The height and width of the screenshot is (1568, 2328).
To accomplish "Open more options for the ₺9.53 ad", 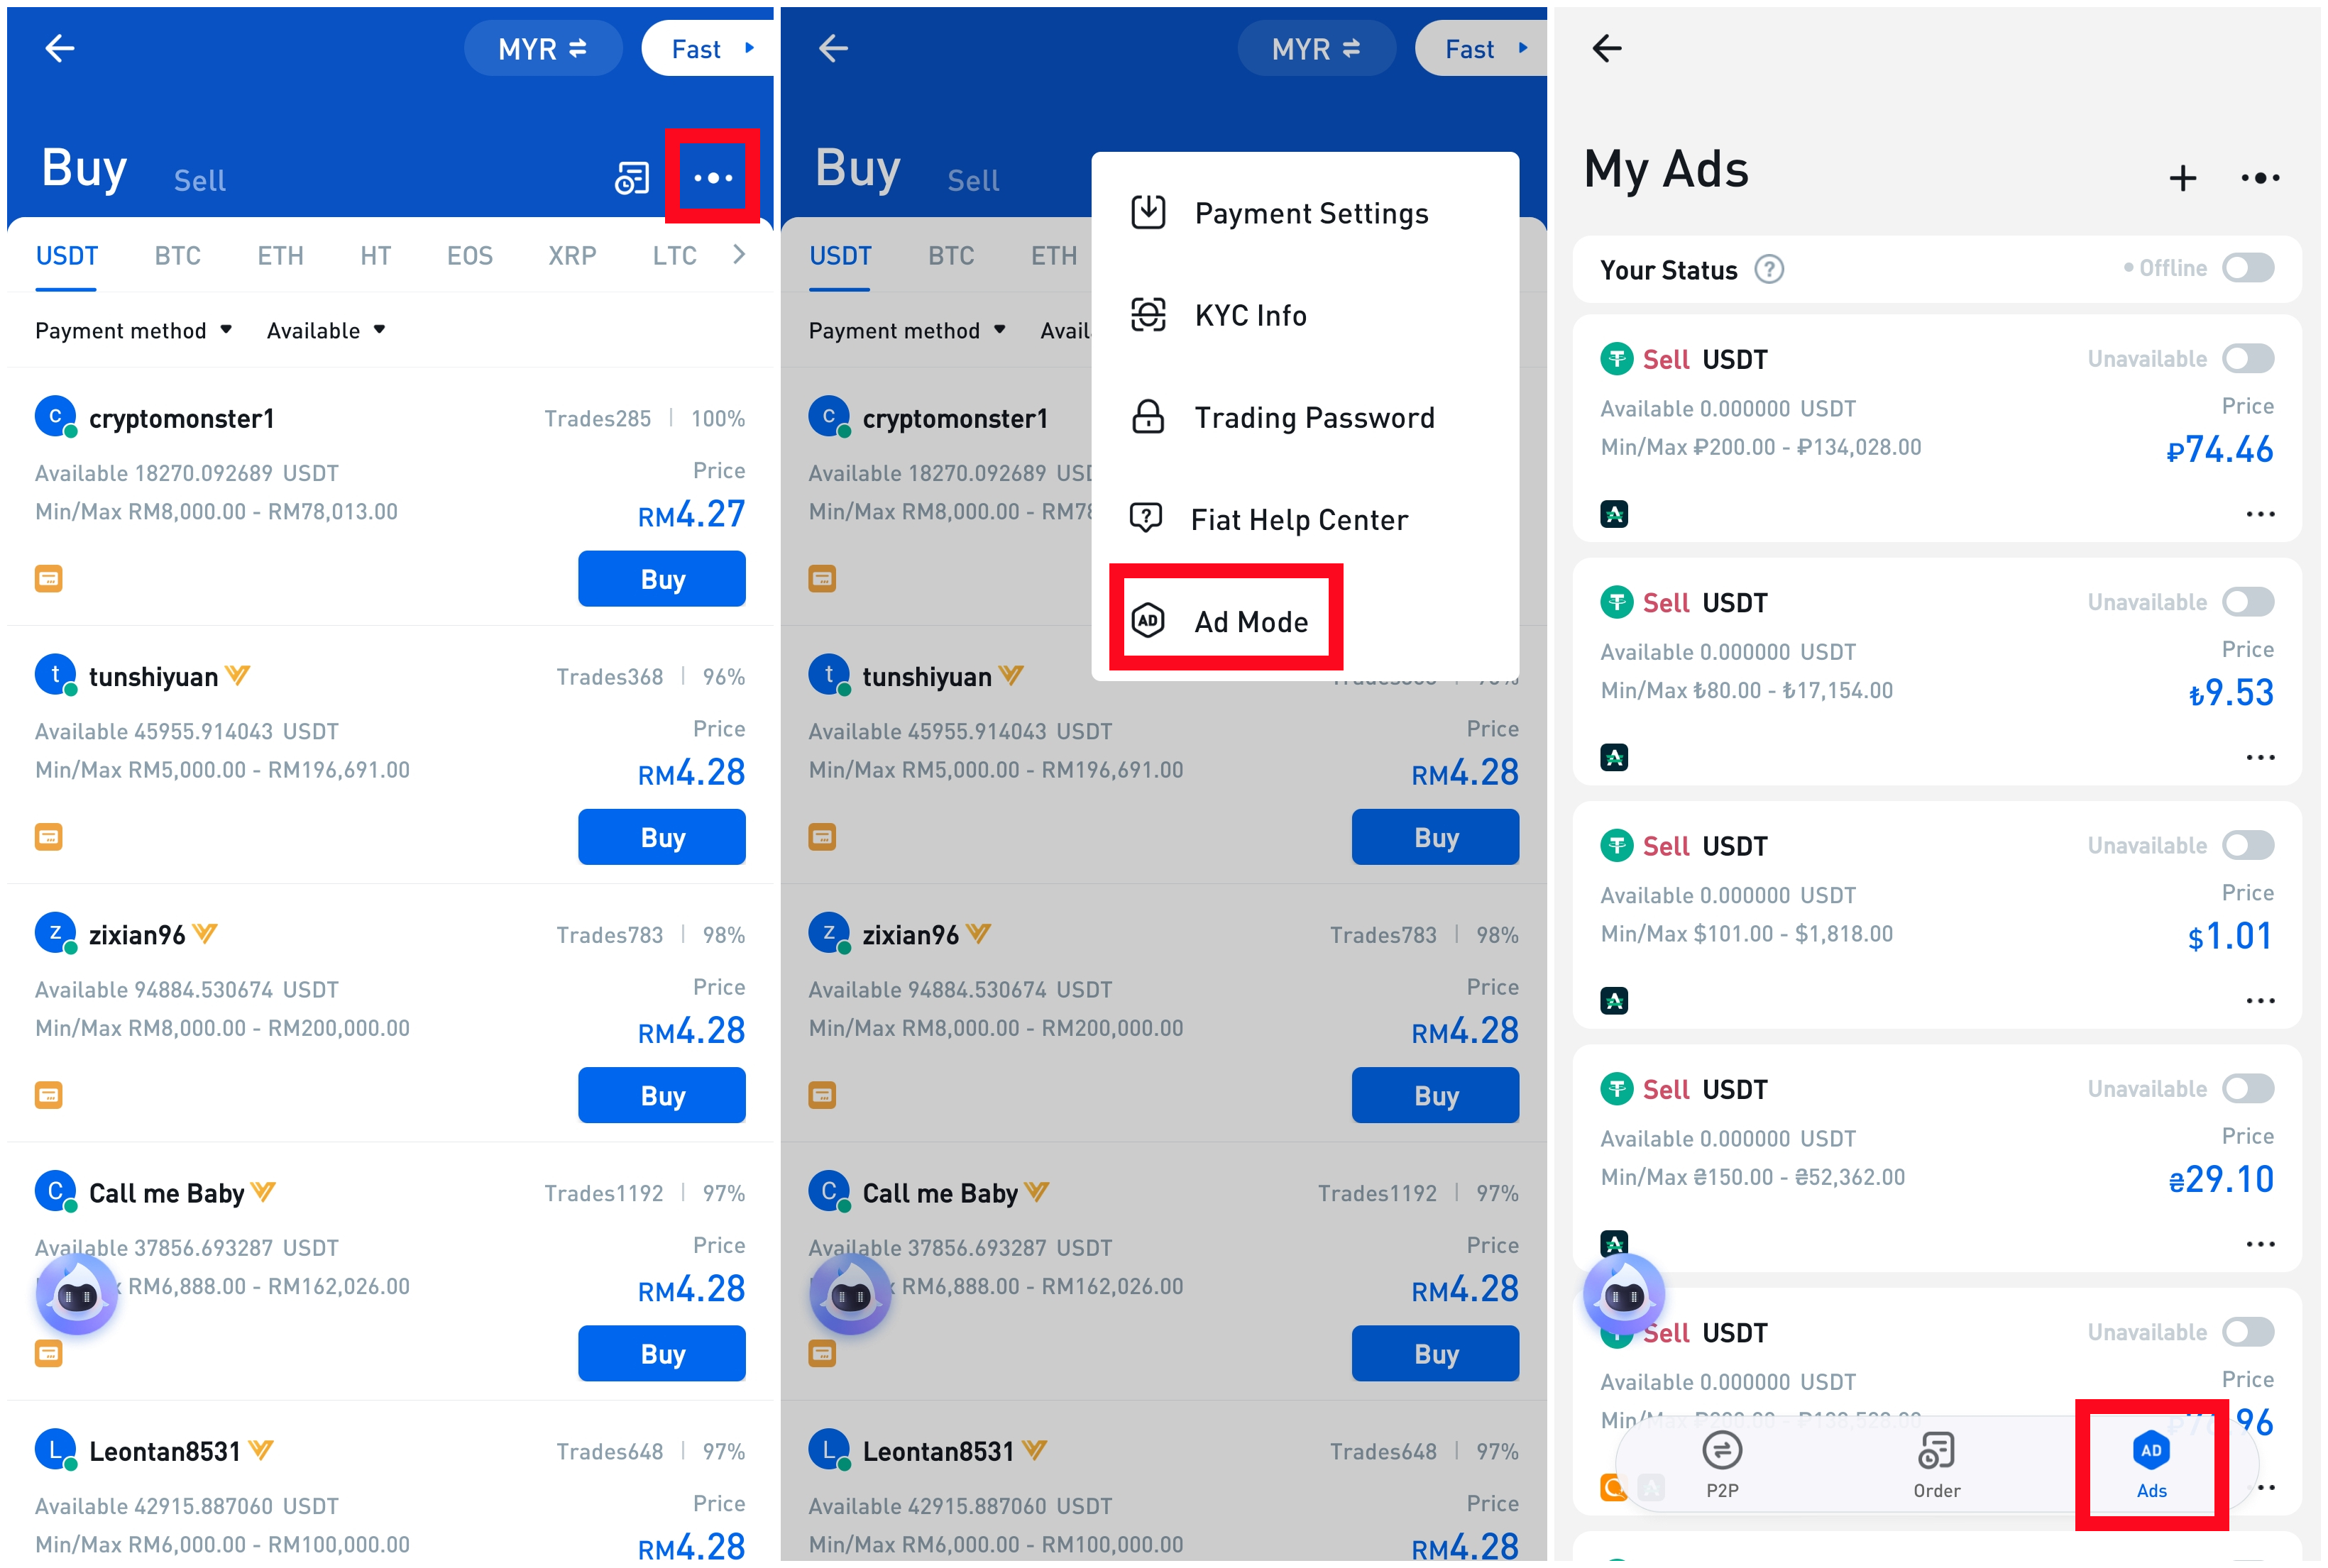I will click(2259, 757).
